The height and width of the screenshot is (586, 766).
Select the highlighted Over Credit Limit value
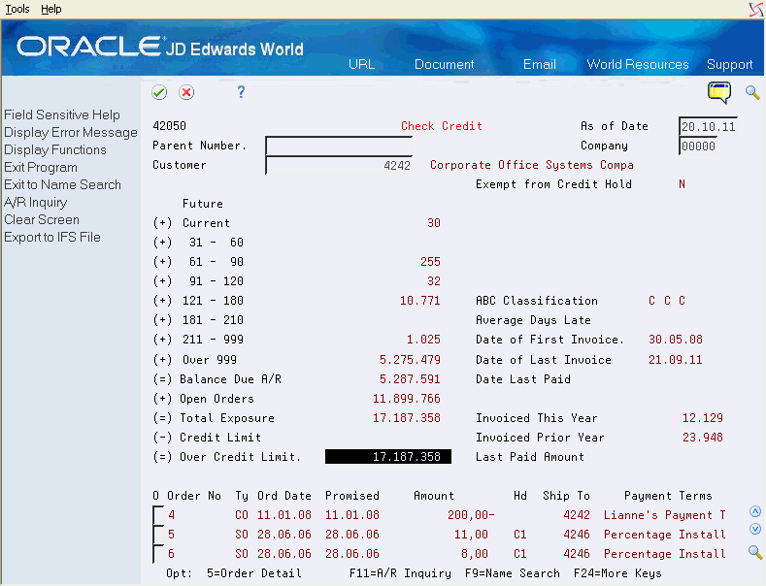coord(388,457)
